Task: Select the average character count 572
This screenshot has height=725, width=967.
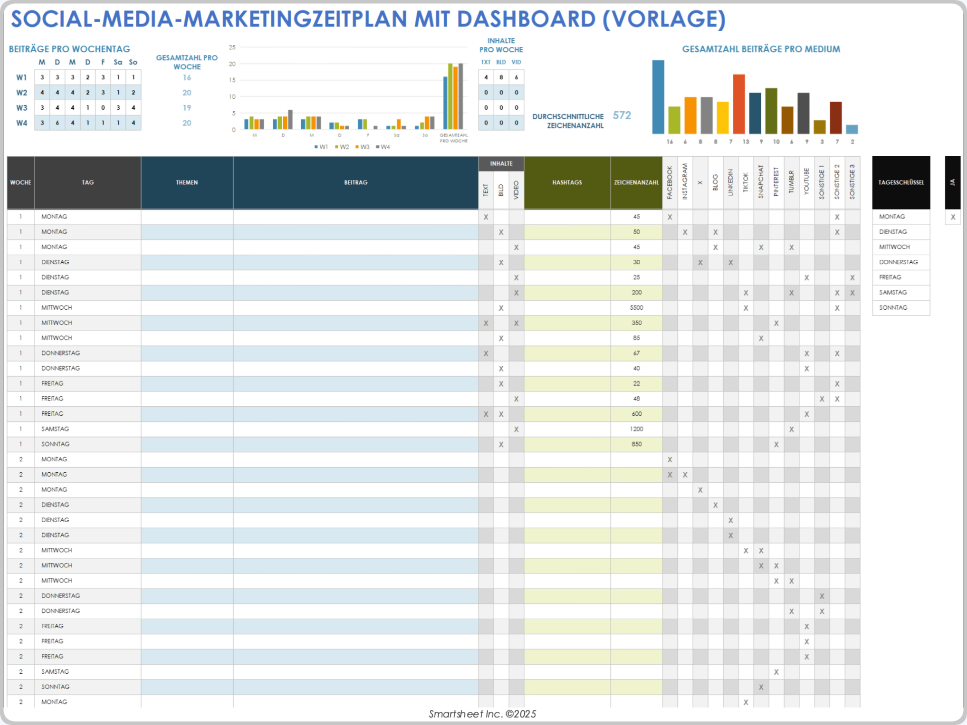Action: [x=622, y=115]
